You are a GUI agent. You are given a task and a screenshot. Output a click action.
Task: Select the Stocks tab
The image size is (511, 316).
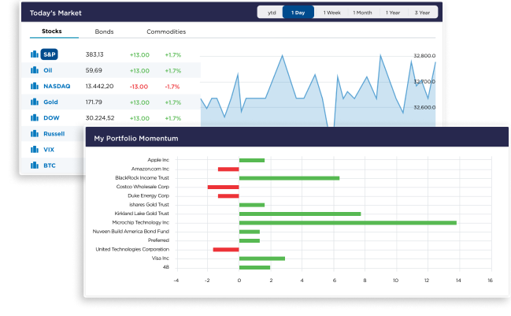click(x=51, y=32)
